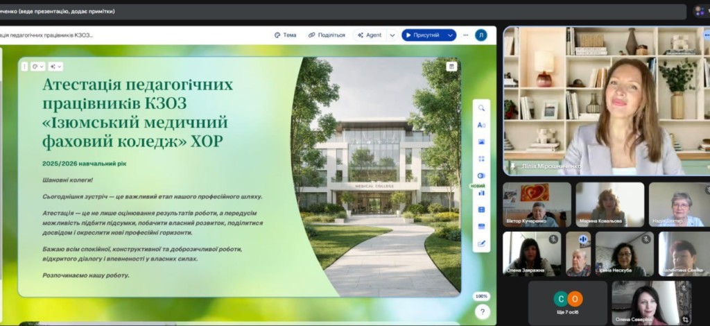Open the search tool in right sidebar
This screenshot has height=326, width=710.
(x=481, y=108)
